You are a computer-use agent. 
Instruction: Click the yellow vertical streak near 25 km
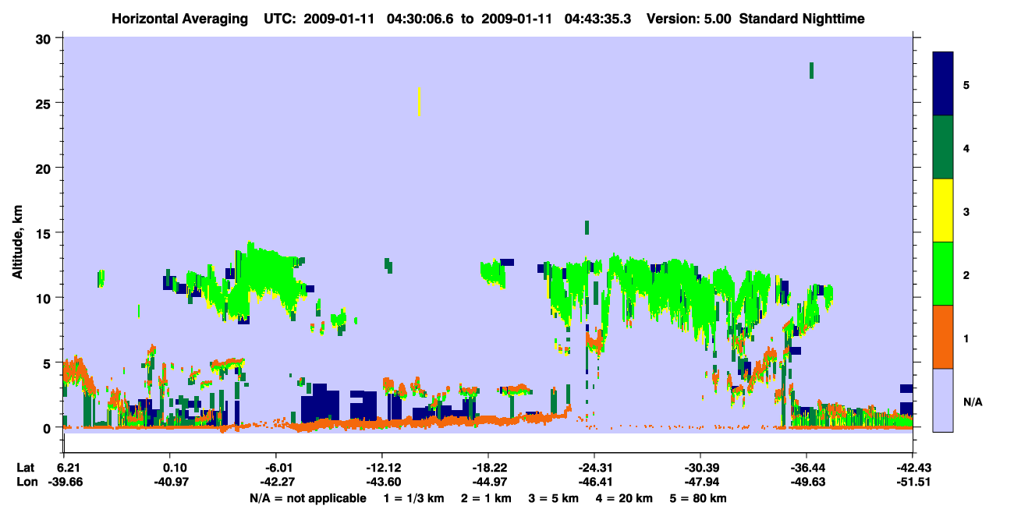(x=420, y=101)
